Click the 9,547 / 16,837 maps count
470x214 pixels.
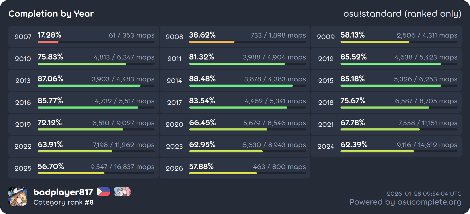tap(122, 167)
